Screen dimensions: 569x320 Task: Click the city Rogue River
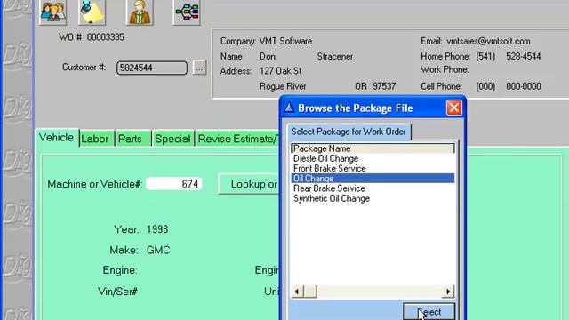[x=283, y=86]
